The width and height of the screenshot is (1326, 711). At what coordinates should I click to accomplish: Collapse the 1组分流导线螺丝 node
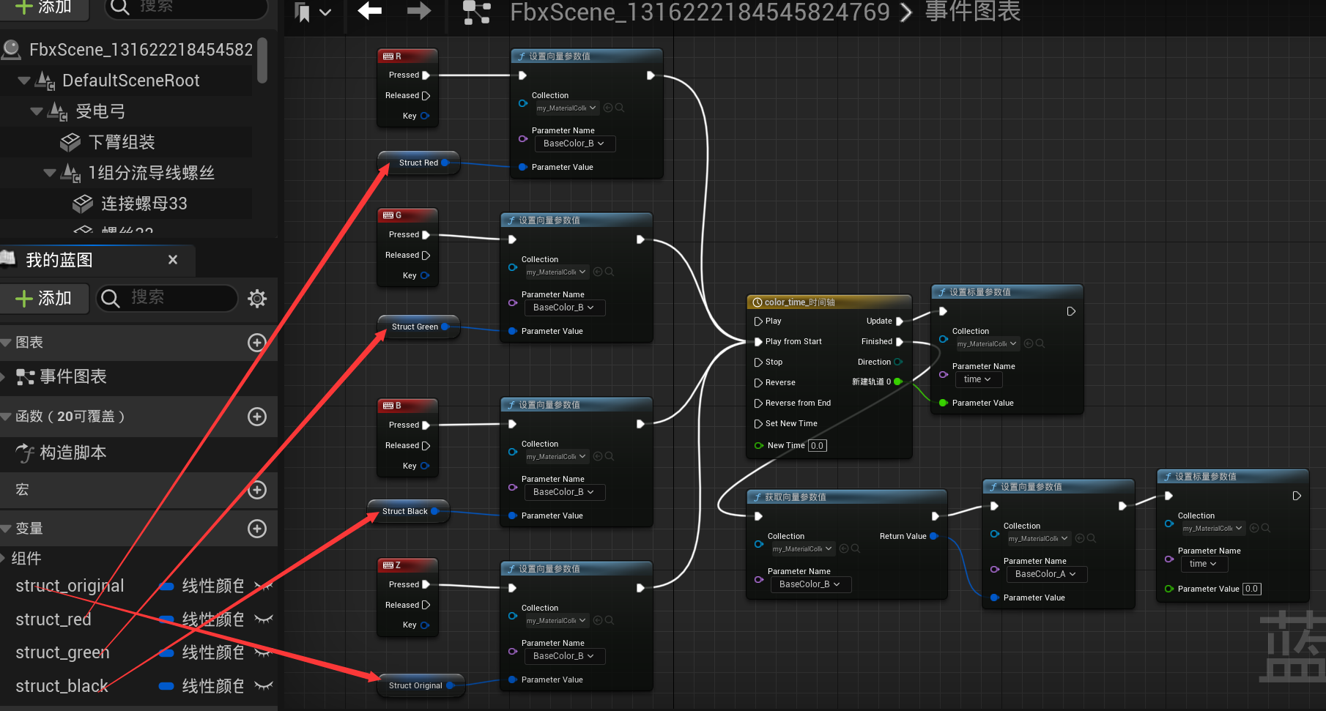(x=50, y=173)
